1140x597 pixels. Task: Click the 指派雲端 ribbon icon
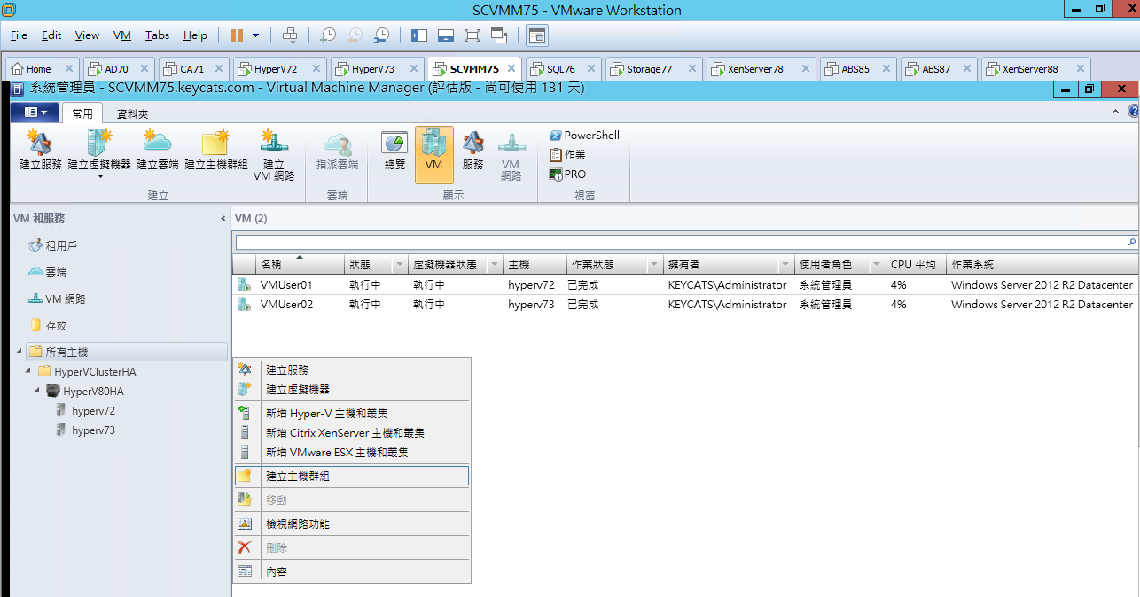338,151
